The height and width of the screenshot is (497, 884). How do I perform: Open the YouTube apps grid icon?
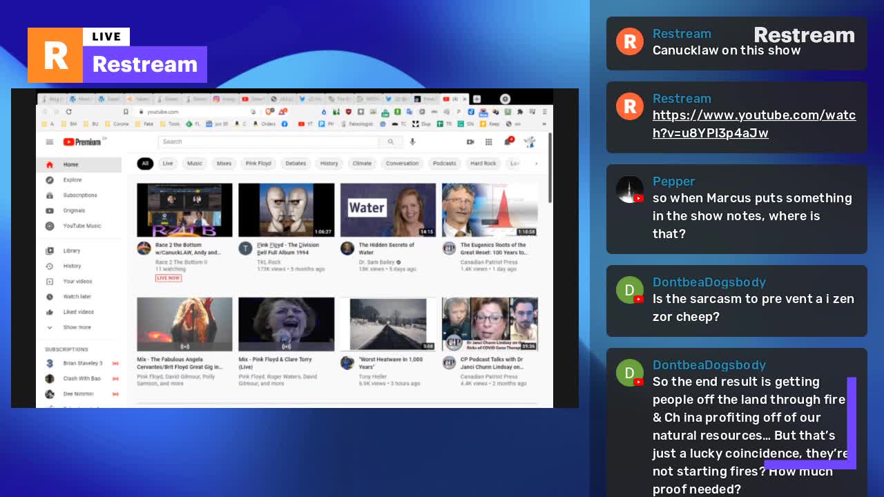click(x=488, y=142)
